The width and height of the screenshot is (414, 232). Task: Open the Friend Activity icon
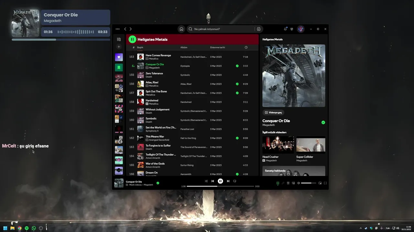tap(292, 29)
